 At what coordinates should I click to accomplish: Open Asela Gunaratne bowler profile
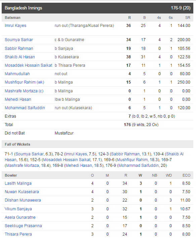[20, 217]
